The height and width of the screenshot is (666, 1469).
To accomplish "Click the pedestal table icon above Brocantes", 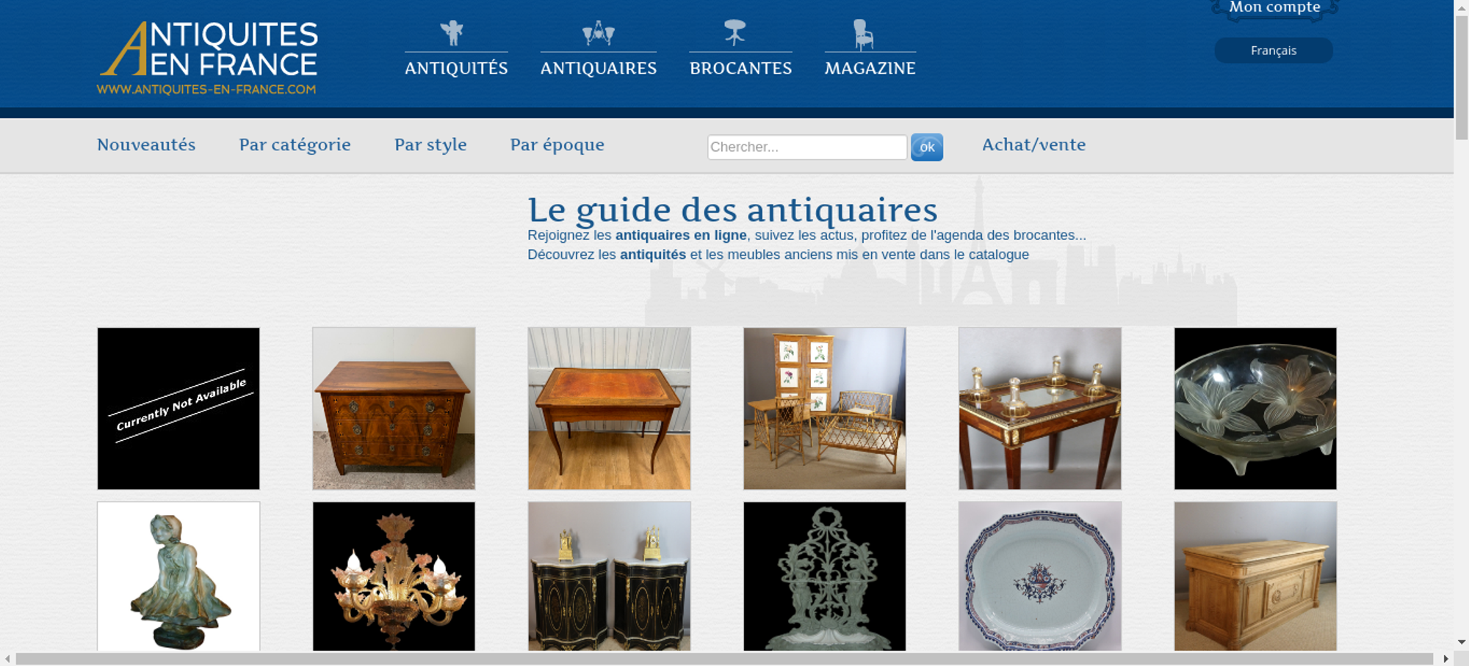I will click(x=734, y=32).
